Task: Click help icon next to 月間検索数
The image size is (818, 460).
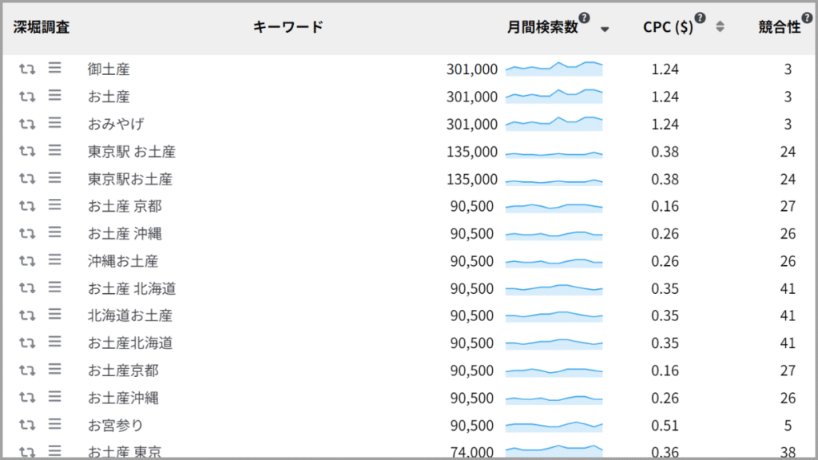Action: [584, 19]
